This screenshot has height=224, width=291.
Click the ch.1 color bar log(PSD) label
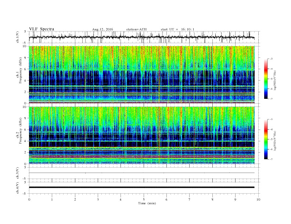coord(275,80)
